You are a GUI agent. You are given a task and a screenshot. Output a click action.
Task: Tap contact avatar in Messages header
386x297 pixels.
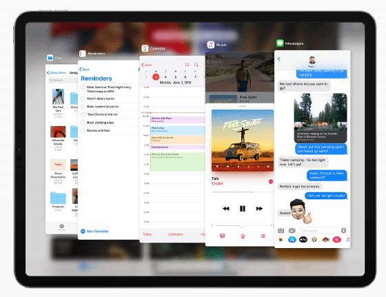(312, 60)
